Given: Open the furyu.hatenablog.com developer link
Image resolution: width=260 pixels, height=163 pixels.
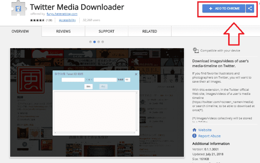Looking at the screenshot, I should tap(62, 14).
